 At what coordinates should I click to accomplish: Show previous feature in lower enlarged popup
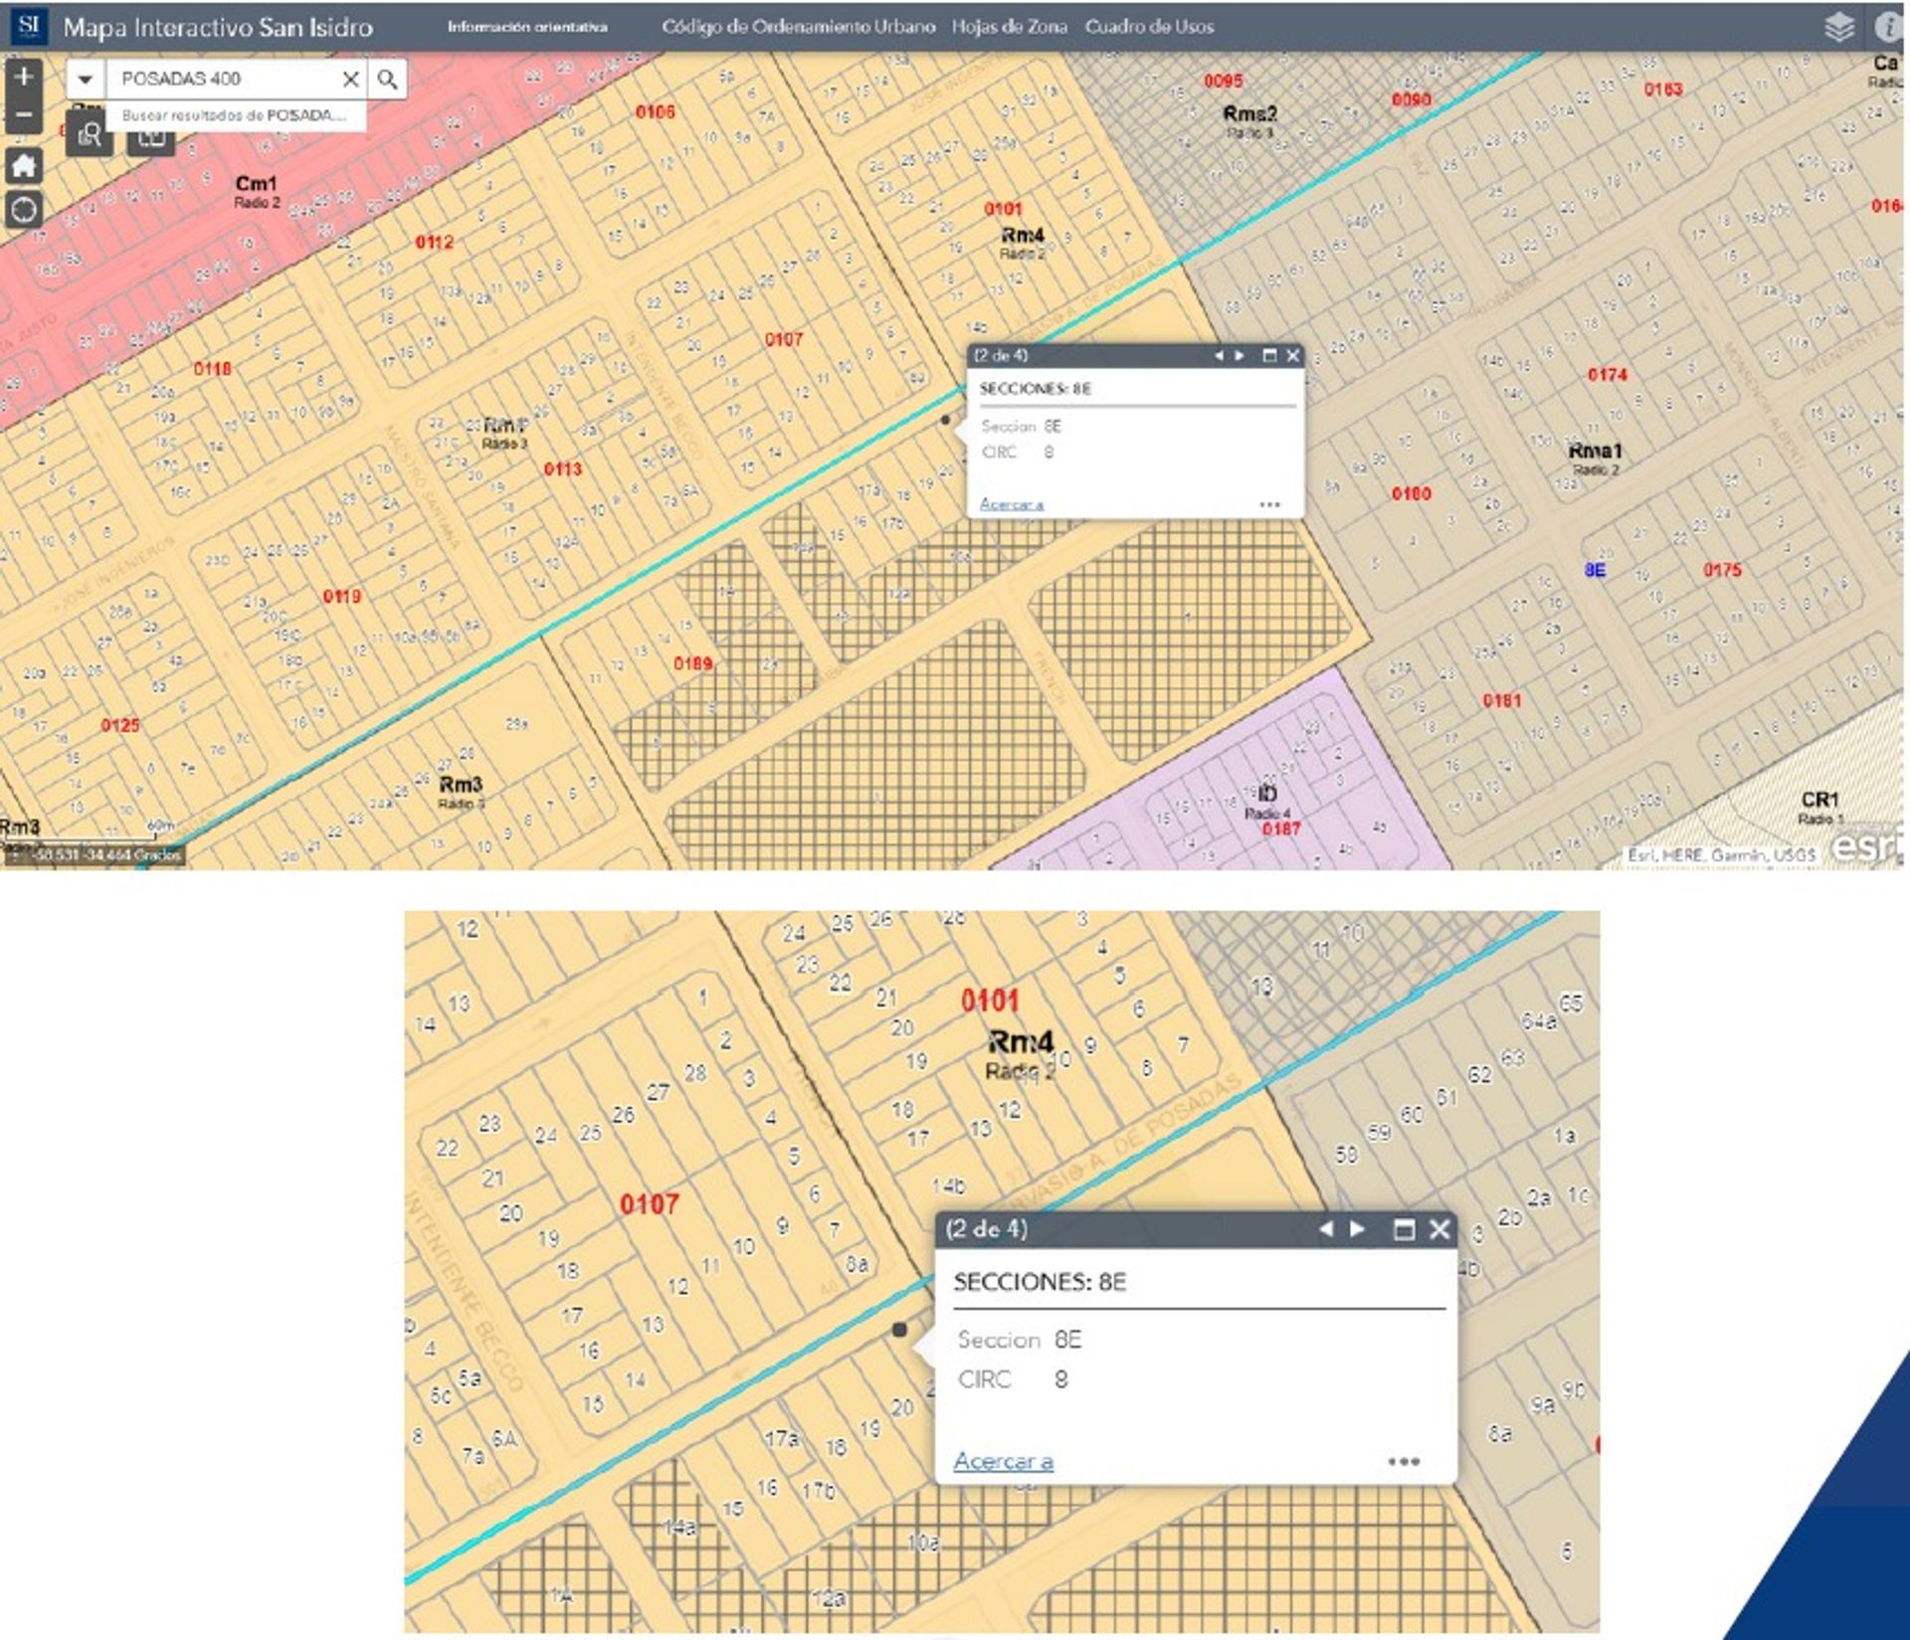pyautogui.click(x=1325, y=1229)
